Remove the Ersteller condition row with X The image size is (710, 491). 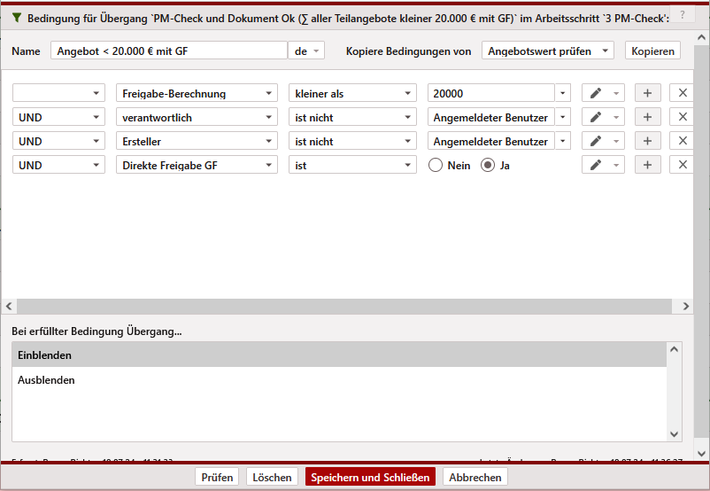[683, 141]
